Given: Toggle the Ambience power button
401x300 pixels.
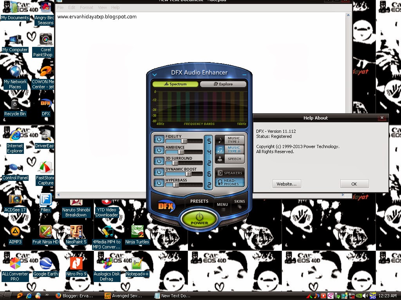Looking at the screenshot, I should point(159,150).
